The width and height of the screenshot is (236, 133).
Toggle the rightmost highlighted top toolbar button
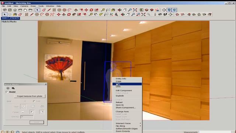(174, 10)
